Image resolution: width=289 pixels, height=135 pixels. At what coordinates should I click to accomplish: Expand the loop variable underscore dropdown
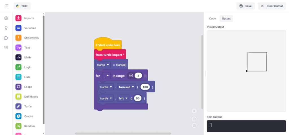pyautogui.click(x=106, y=76)
